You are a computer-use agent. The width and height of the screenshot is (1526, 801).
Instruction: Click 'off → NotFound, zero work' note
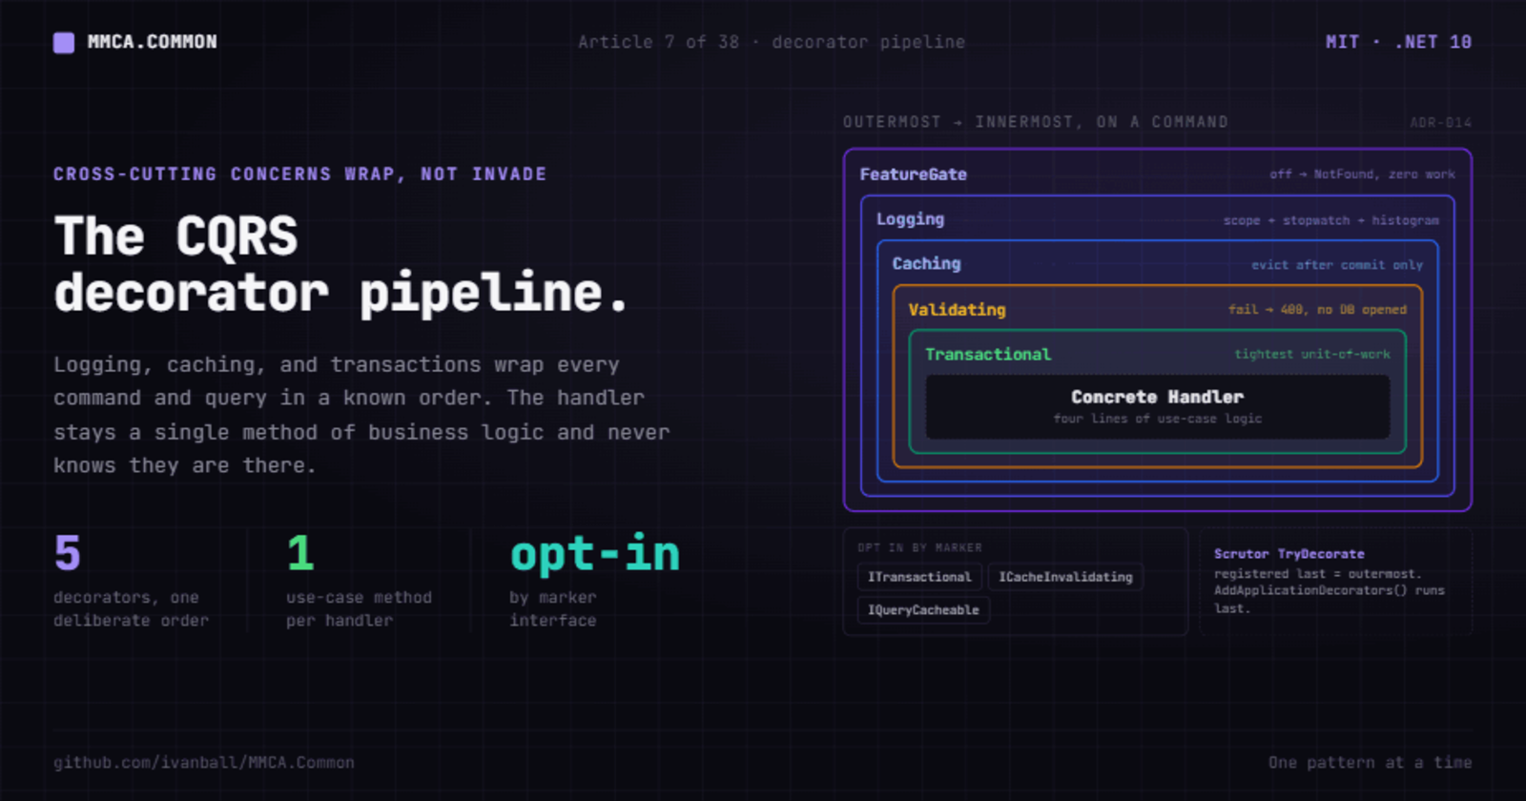point(1362,175)
